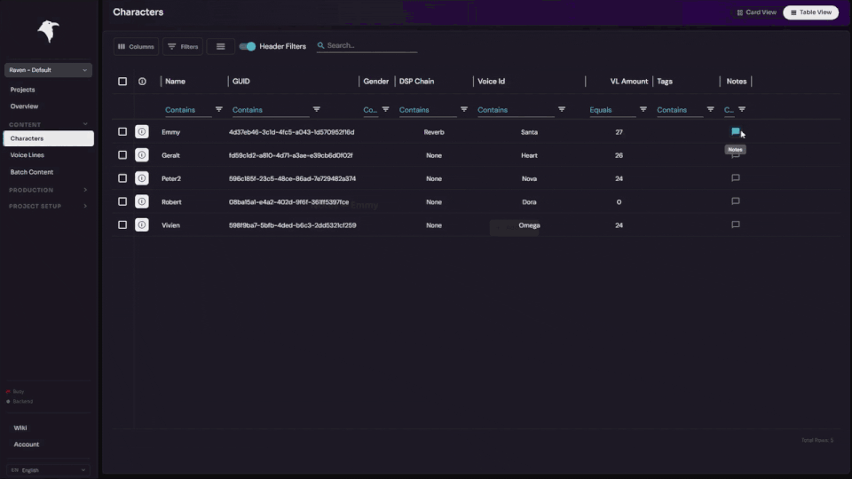Click the Voice Id Contains filter field
Image resolution: width=852 pixels, height=479 pixels.
tap(515, 110)
